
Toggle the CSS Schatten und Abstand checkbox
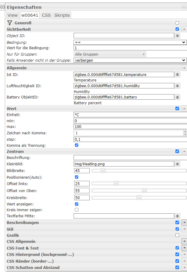[x=177, y=267]
